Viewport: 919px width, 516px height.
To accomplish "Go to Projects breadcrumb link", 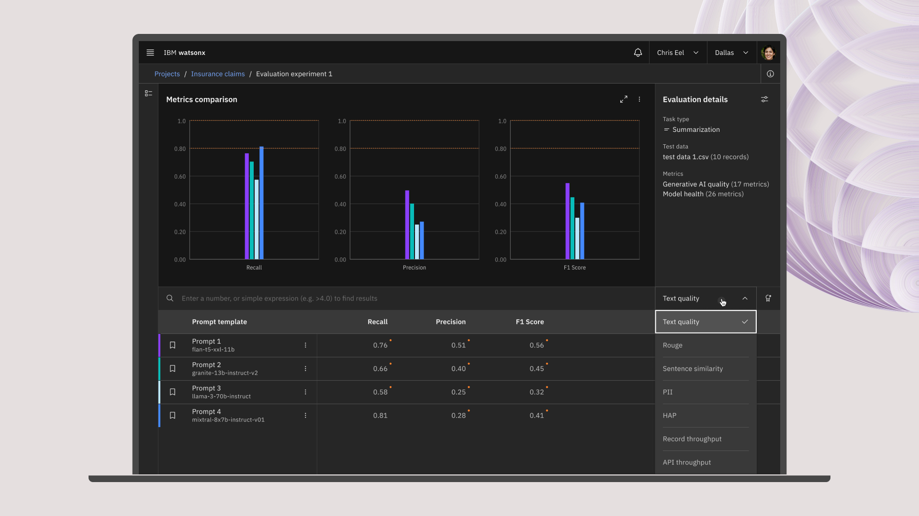I will 167,74.
